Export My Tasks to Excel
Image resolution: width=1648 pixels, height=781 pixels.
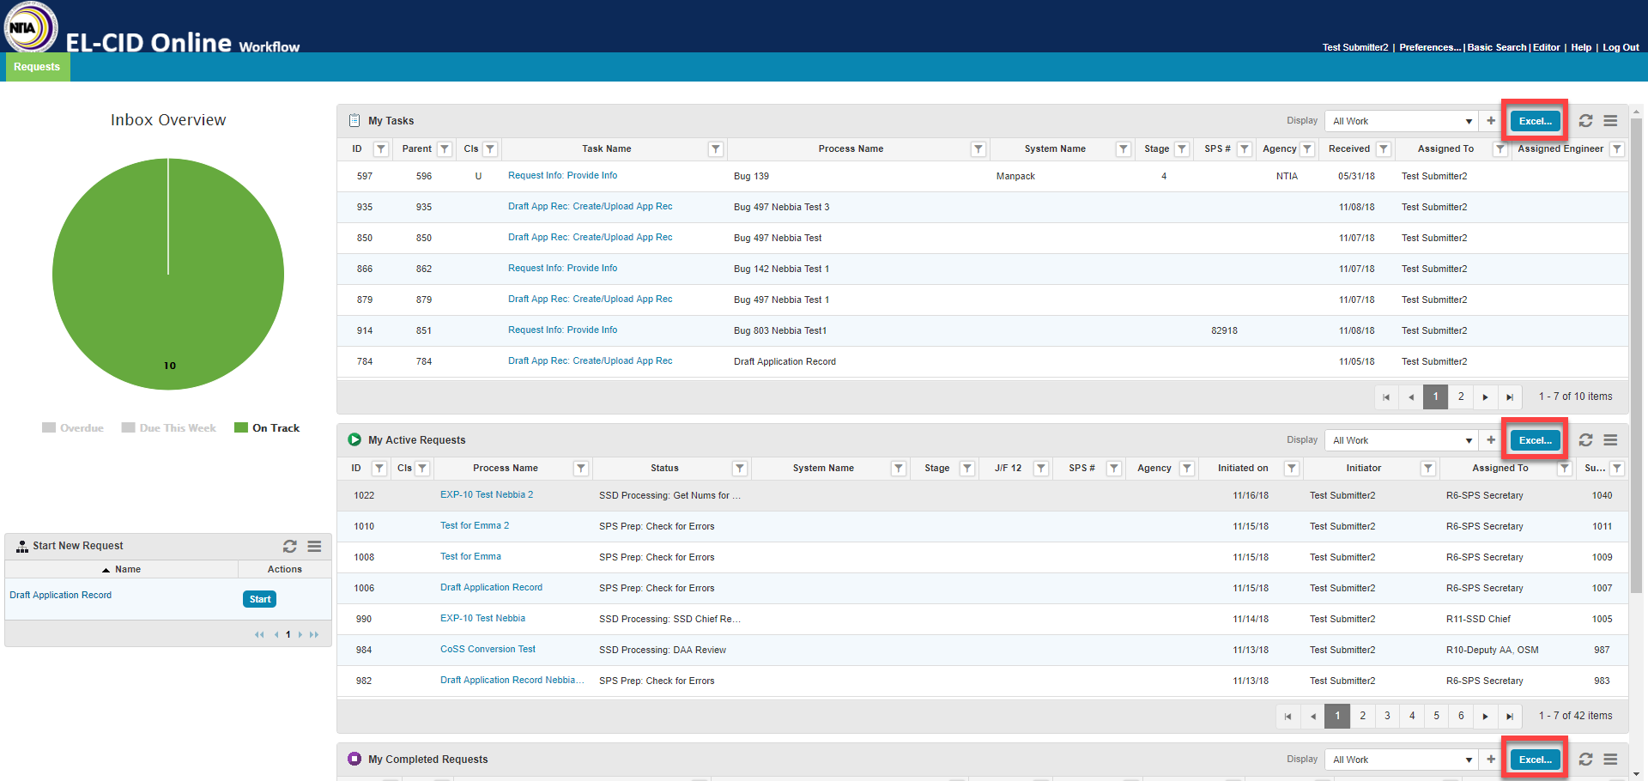(x=1536, y=121)
